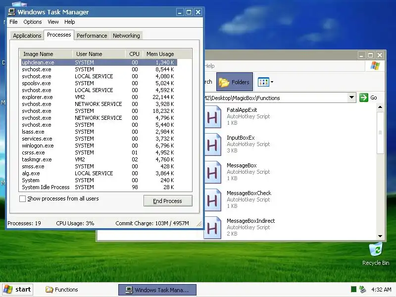Viewport: 396px width, 297px height.
Task: Switch to the Performance tab
Action: tap(92, 36)
